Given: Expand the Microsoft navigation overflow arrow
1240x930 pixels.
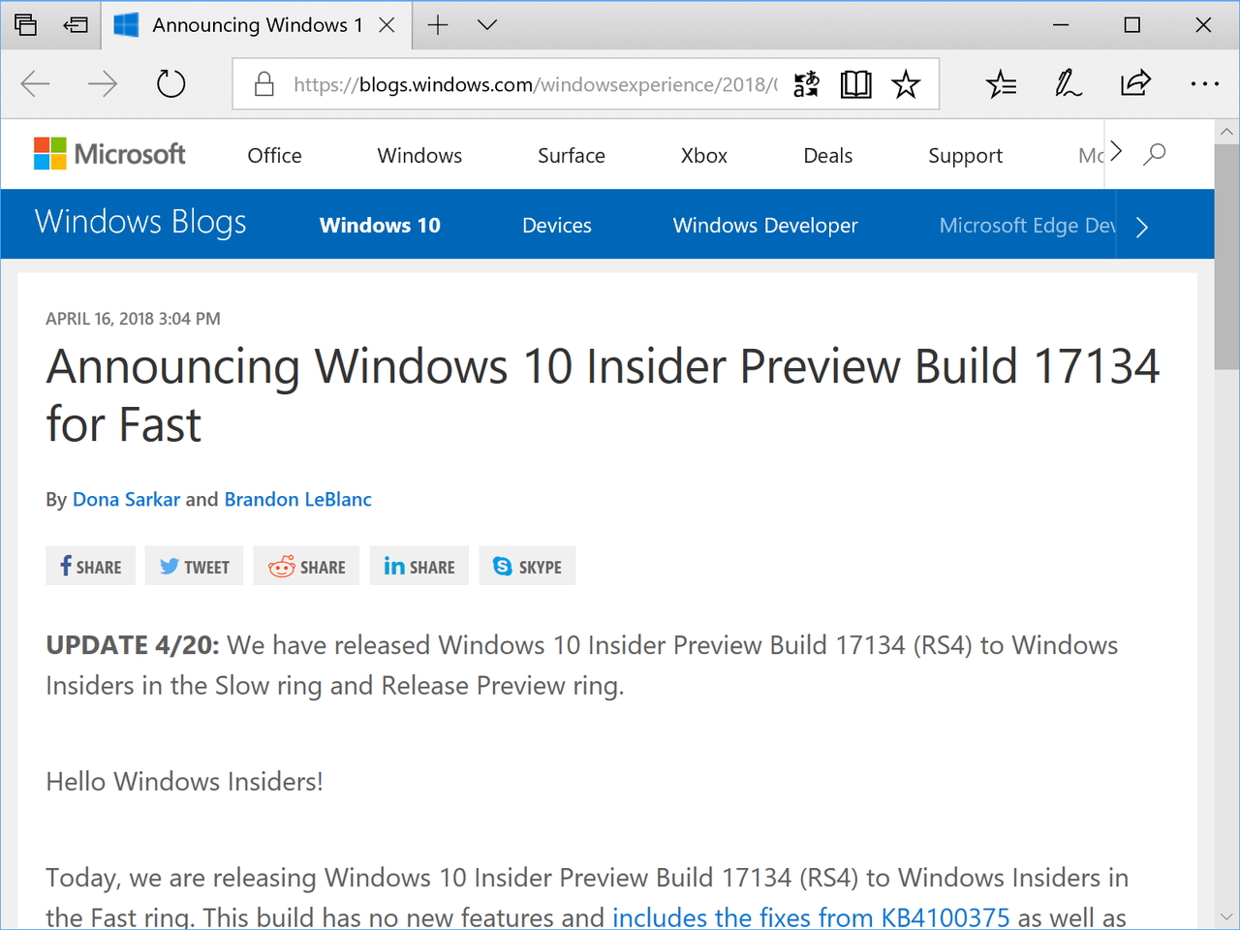Looking at the screenshot, I should coord(1115,151).
